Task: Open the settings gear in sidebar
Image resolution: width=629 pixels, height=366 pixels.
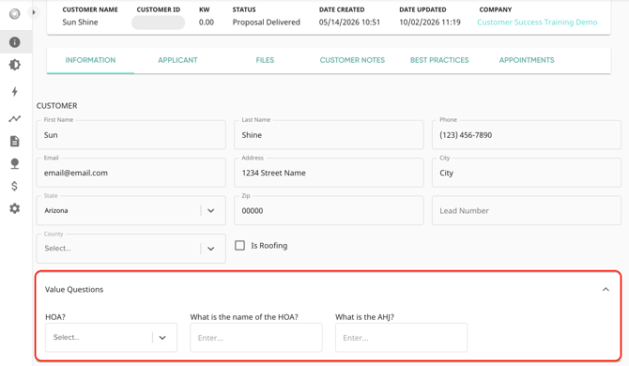Action: 15,208
